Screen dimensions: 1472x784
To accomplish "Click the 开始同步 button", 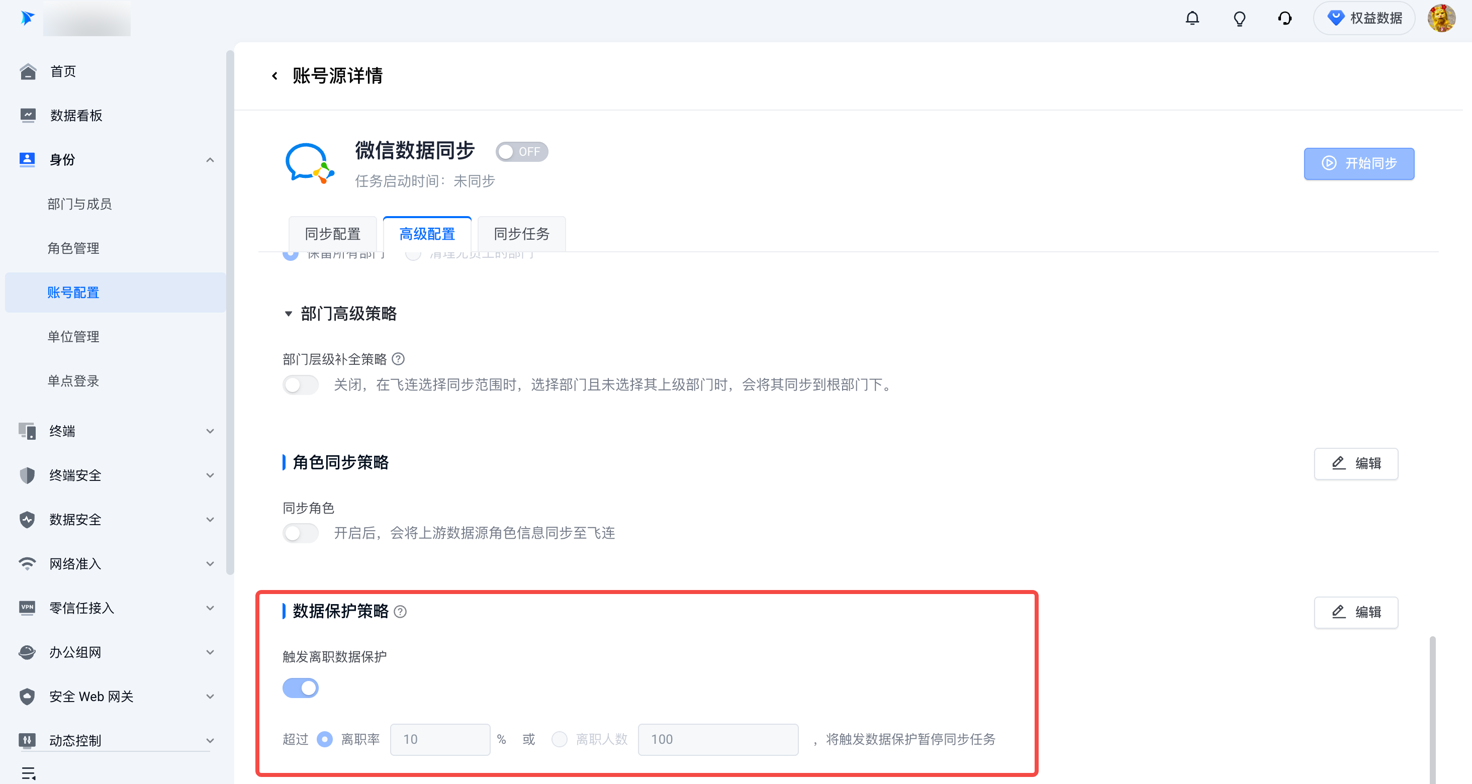I will [1358, 164].
